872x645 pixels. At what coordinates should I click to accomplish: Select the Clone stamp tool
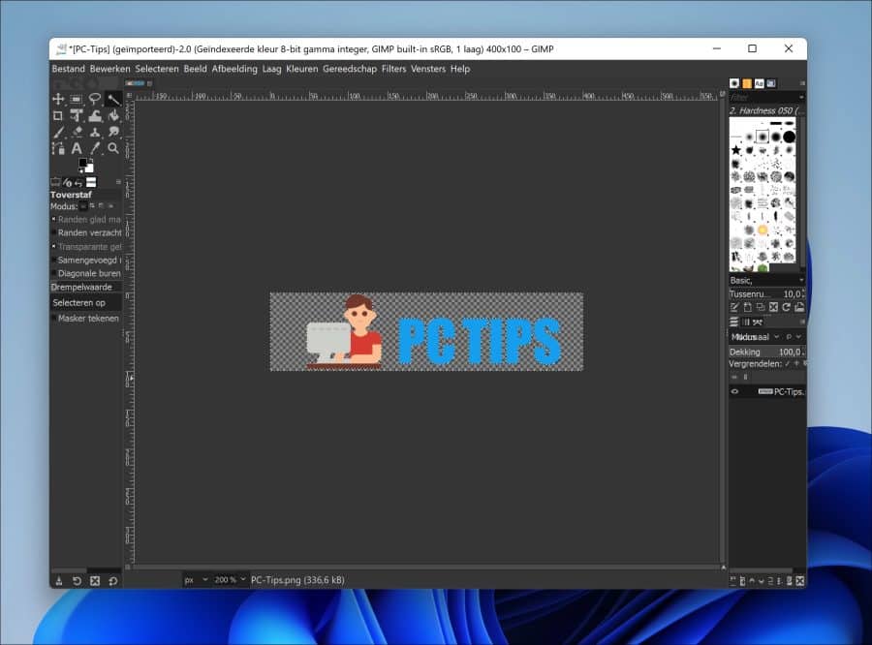pos(95,133)
